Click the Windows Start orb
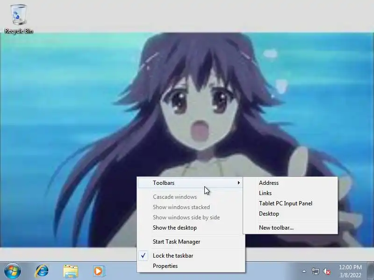Viewport: 374px width, 280px height. [13, 271]
